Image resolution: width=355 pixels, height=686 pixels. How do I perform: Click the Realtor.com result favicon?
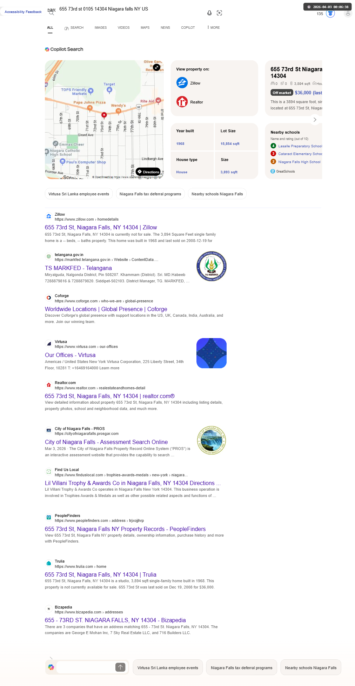click(49, 385)
